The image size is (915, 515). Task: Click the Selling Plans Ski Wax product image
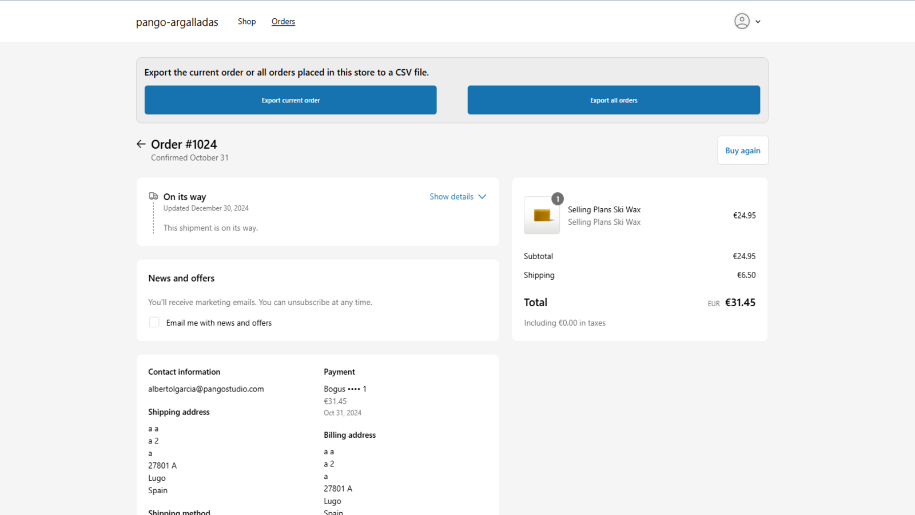coord(542,216)
